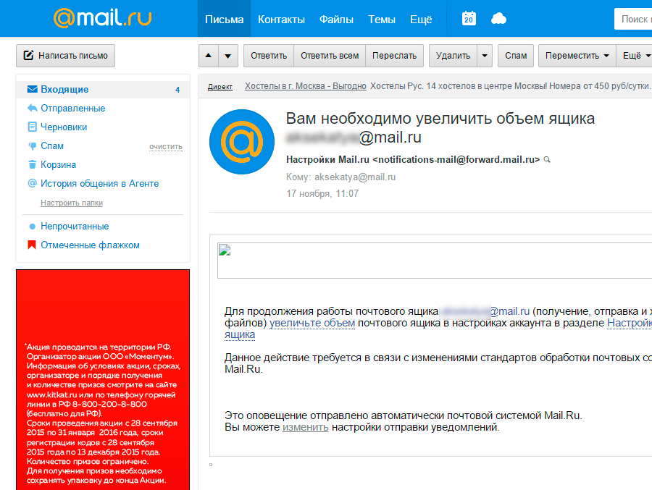Click the Ответить button
This screenshot has width=652, height=490.
269,56
